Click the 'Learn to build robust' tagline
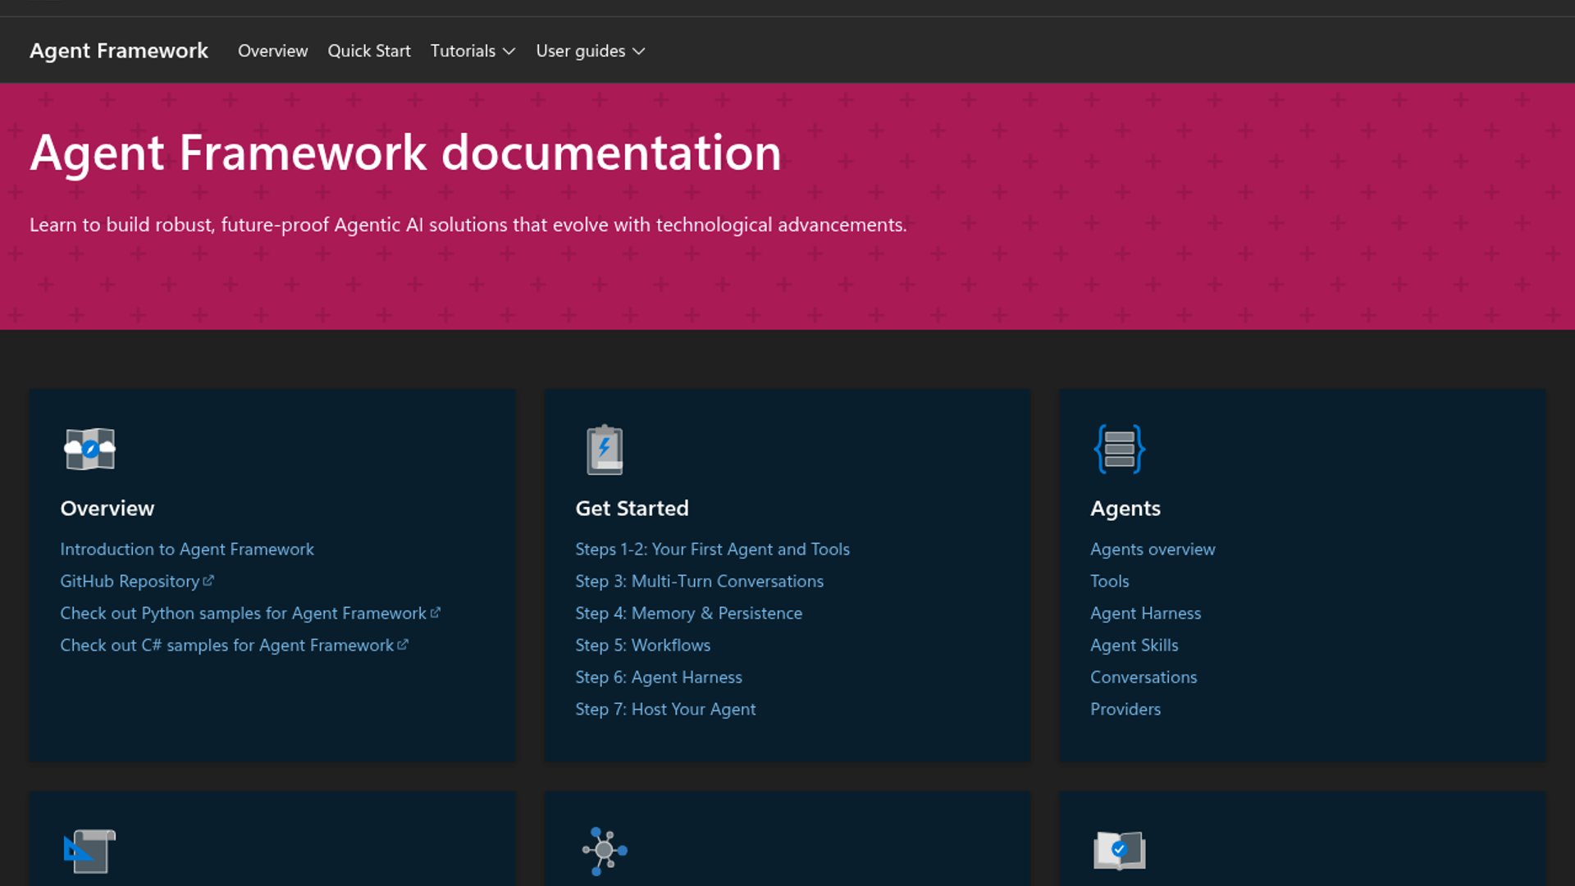This screenshot has height=886, width=1575. tap(468, 225)
